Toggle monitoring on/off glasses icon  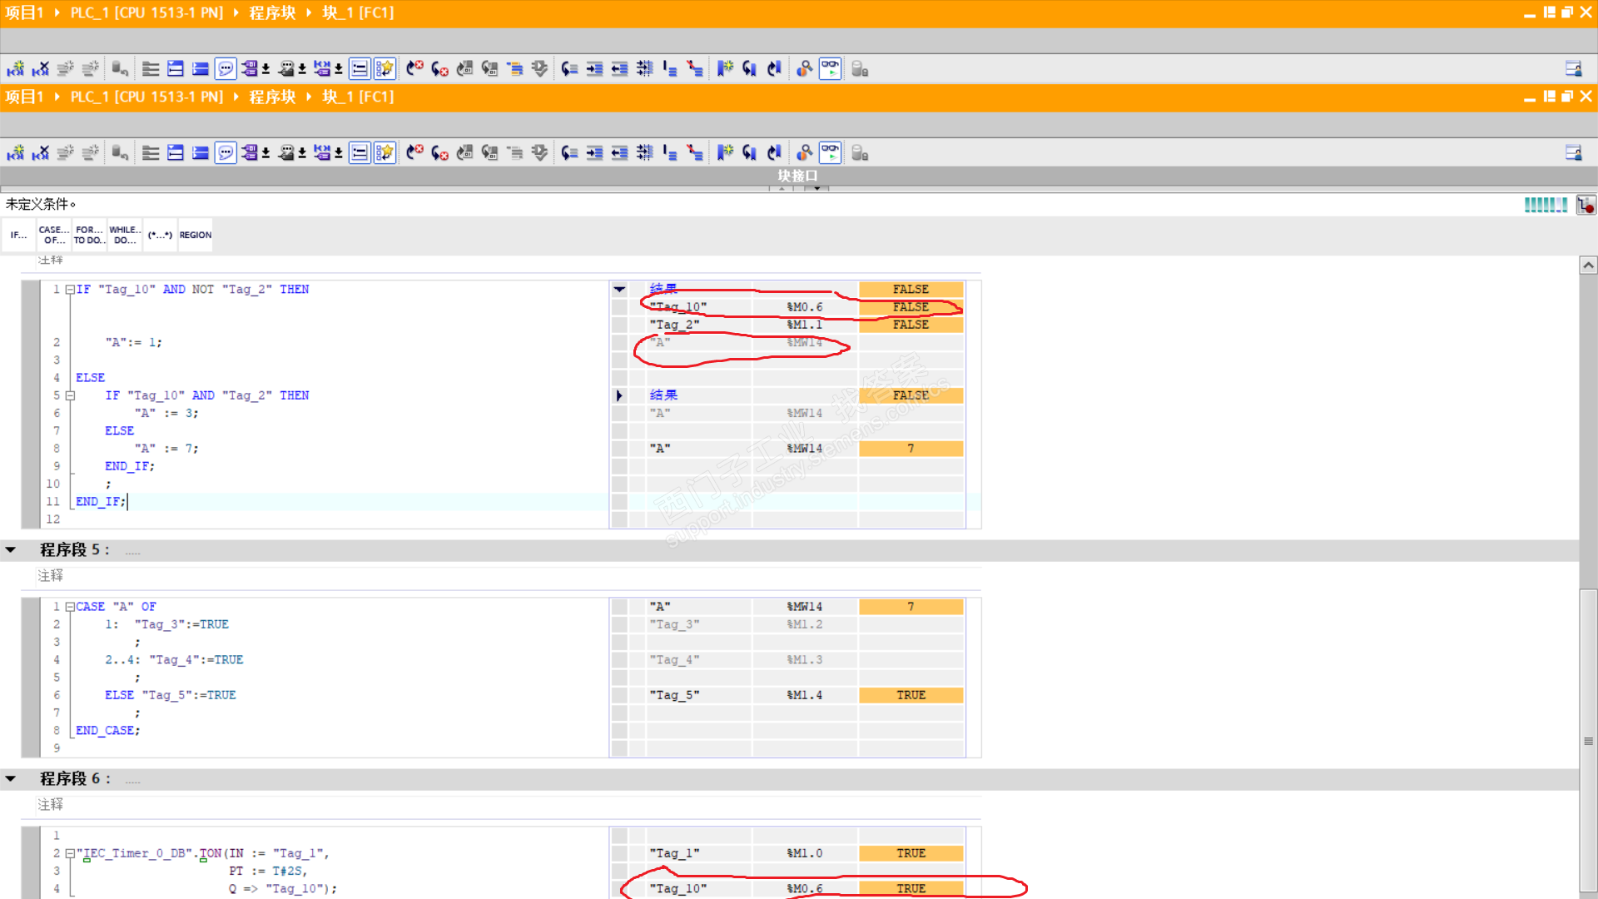830,152
